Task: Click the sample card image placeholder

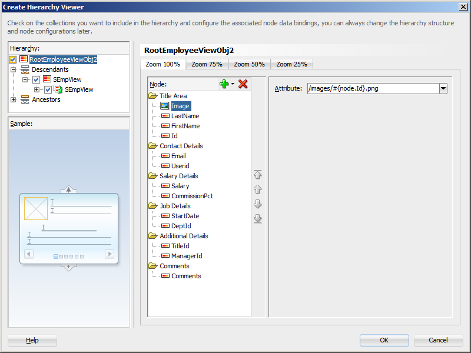Action: click(x=36, y=209)
